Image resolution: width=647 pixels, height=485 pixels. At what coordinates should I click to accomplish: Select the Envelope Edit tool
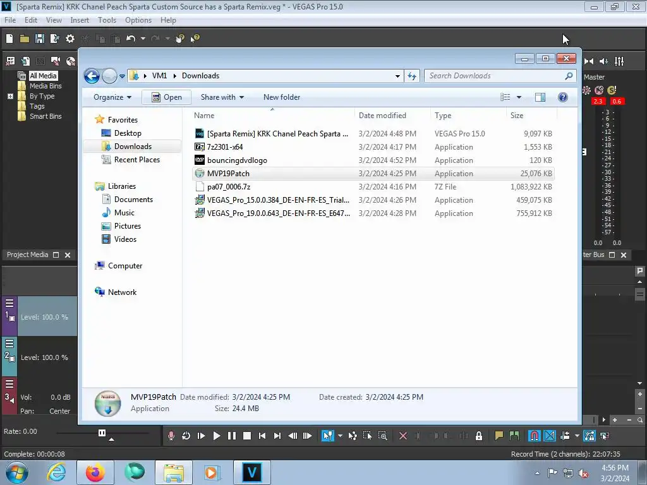[x=353, y=436]
